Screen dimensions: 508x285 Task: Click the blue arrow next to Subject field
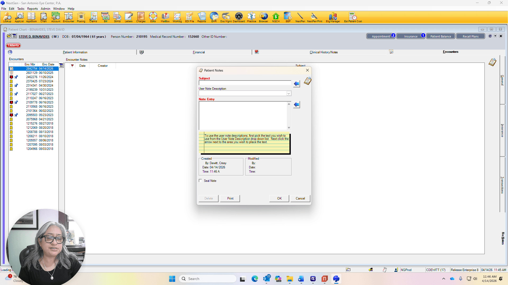pyautogui.click(x=297, y=84)
